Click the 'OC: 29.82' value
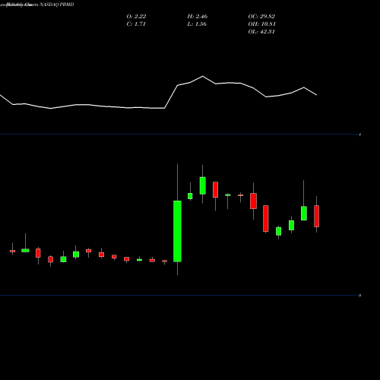The height and width of the screenshot is (380, 380). click(261, 17)
